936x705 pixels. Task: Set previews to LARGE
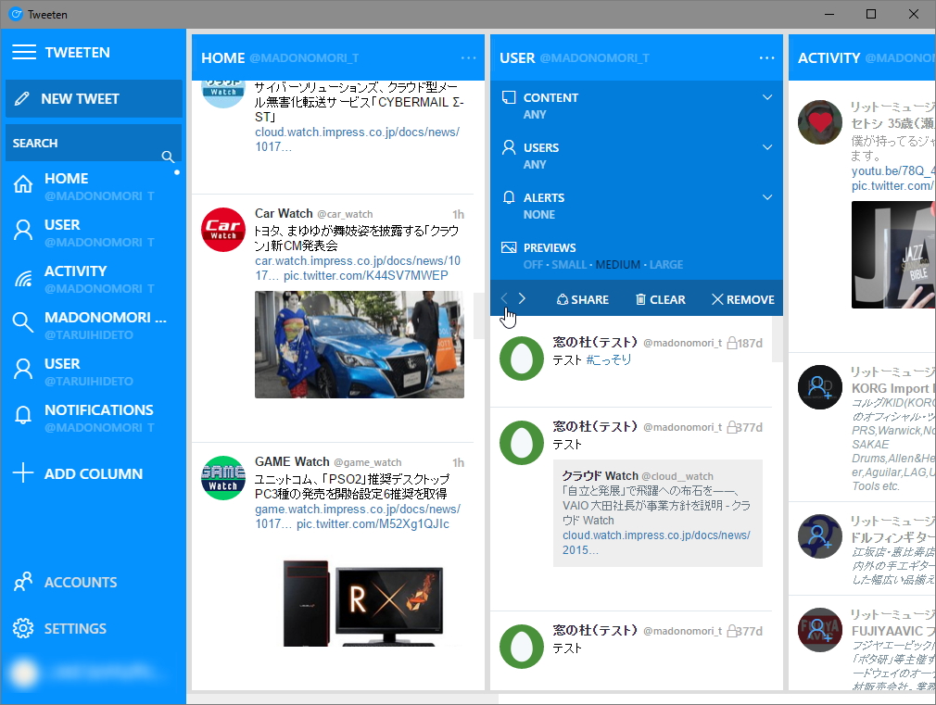665,264
